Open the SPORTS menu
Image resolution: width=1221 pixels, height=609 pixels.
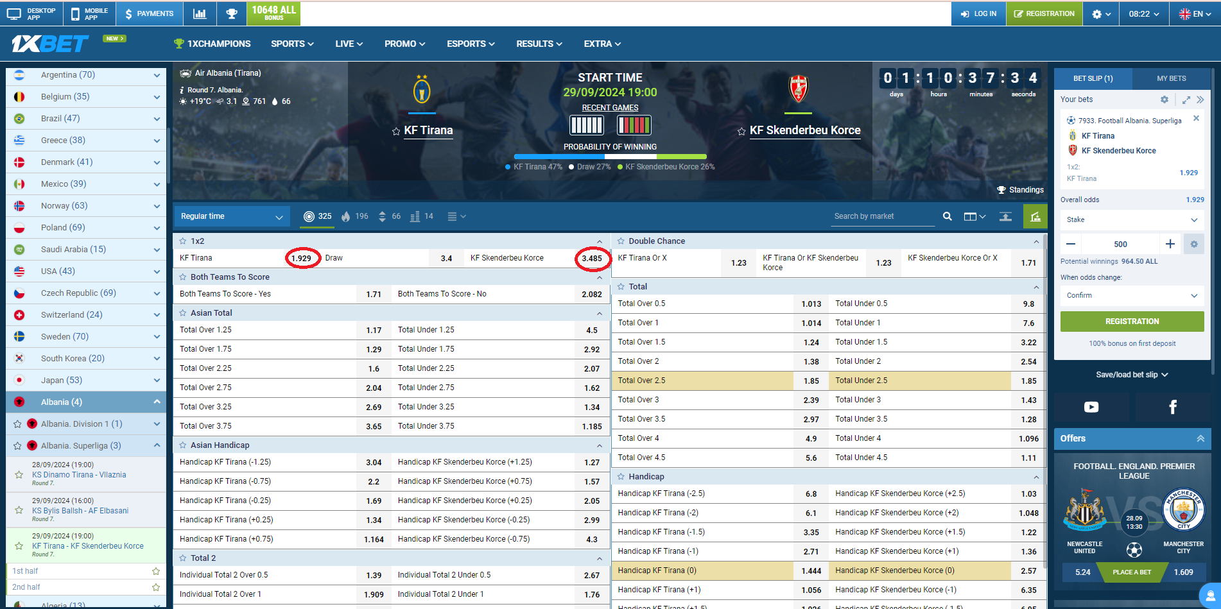292,44
